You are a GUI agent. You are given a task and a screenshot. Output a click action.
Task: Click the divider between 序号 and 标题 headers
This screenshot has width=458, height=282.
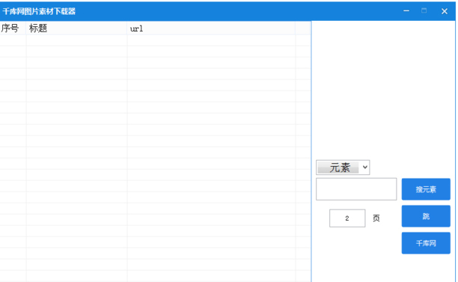26,28
